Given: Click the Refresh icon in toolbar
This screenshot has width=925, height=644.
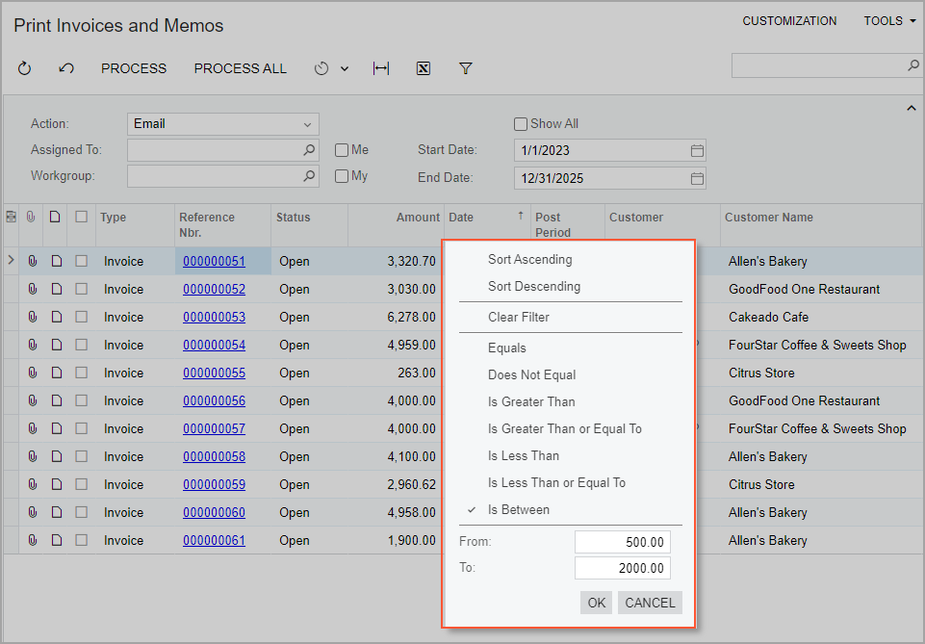Looking at the screenshot, I should [x=25, y=68].
